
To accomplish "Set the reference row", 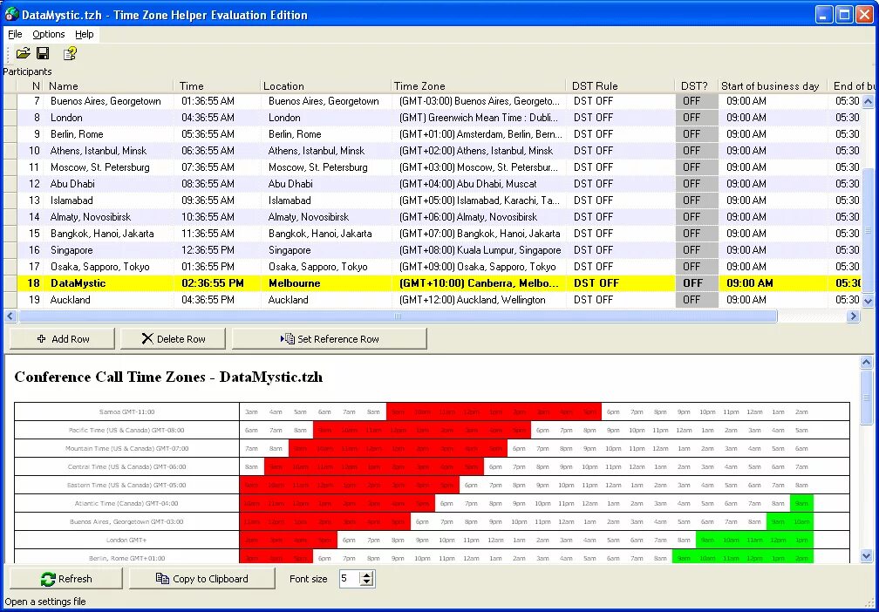I will coord(329,338).
